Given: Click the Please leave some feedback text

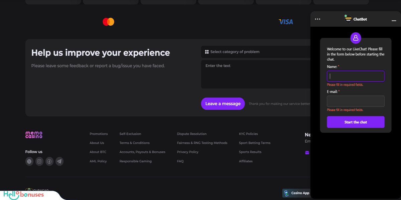Looking at the screenshot, I should tap(98, 66).
